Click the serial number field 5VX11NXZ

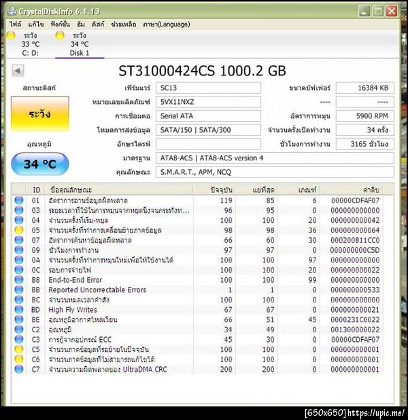tap(208, 102)
